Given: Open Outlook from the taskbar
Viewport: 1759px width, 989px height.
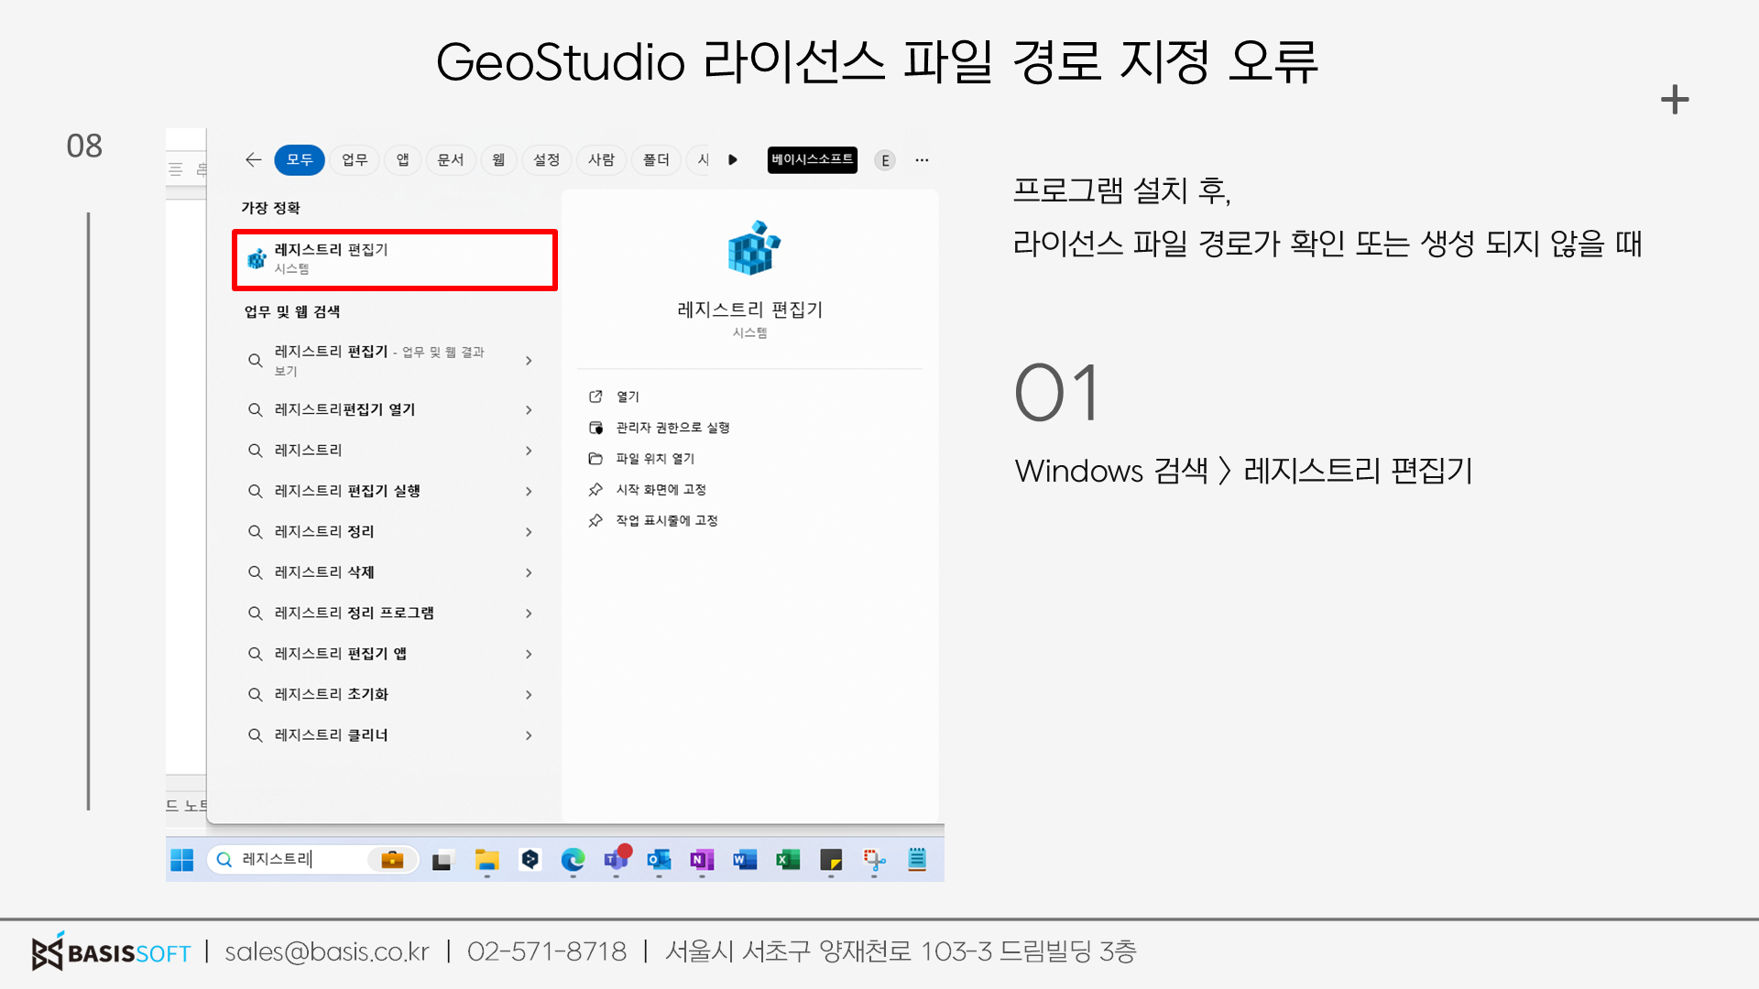Looking at the screenshot, I should [659, 860].
